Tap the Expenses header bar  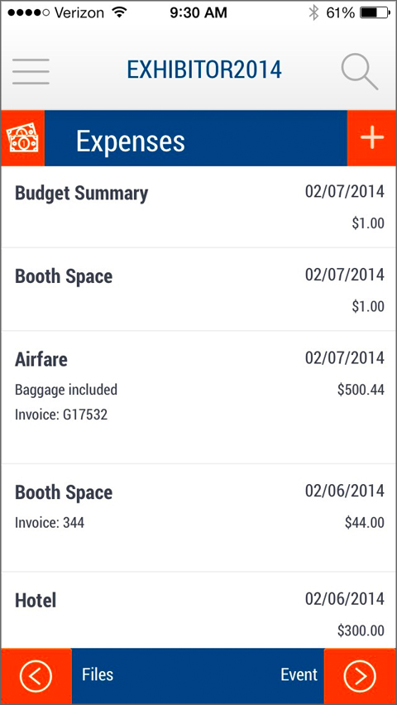(x=196, y=138)
